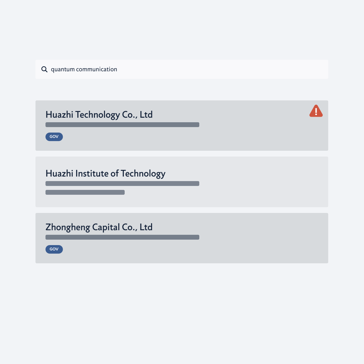Click first description line under Huazhi Institute
364x364 pixels.
click(x=122, y=184)
